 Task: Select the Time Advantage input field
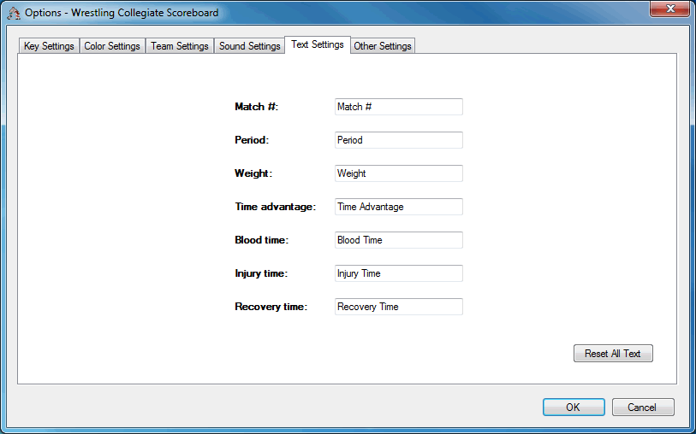tap(398, 207)
